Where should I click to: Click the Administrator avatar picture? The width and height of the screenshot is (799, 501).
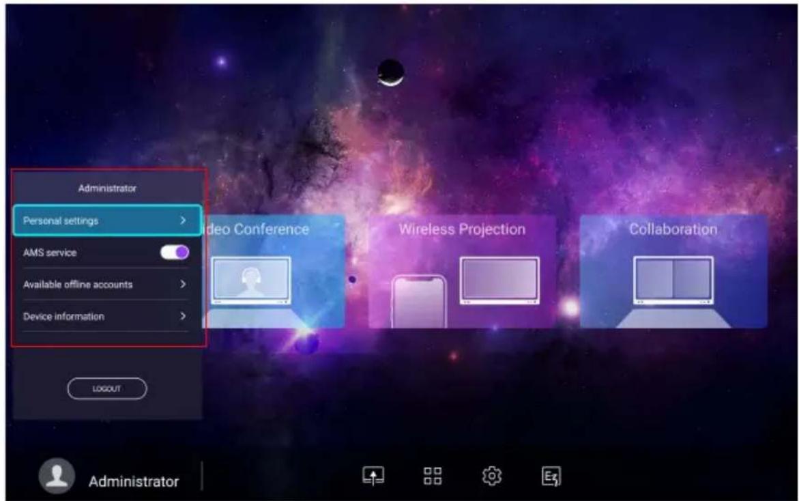57,476
